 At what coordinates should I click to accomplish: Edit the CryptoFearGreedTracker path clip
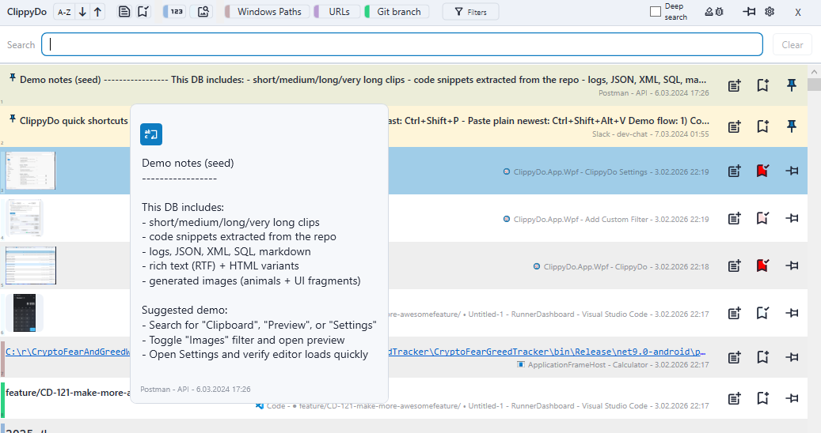click(735, 358)
